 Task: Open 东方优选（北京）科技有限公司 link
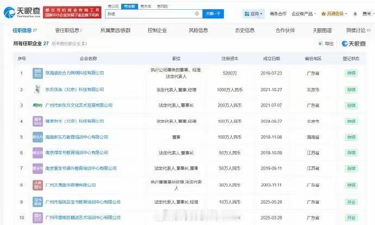click(74, 90)
